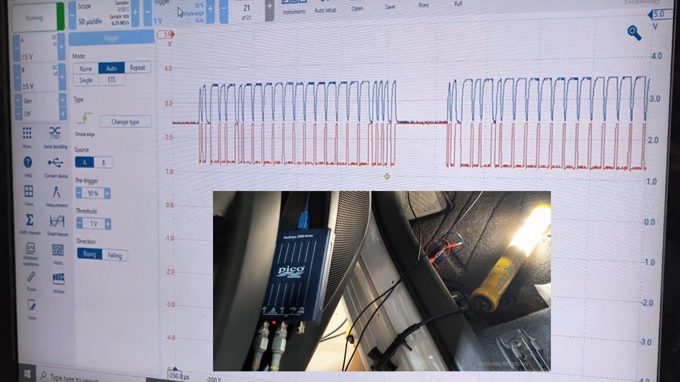Viewport: 680px width, 382px height.
Task: Decrease Pre-trigger percentage
Action: coord(79,193)
